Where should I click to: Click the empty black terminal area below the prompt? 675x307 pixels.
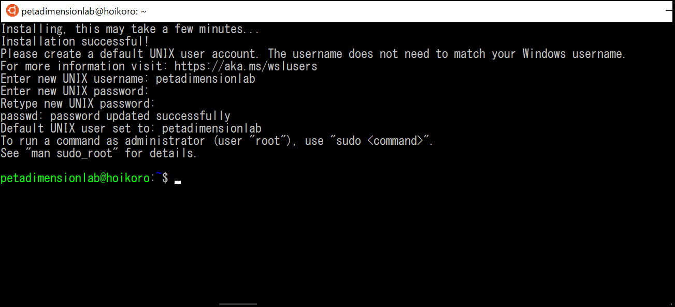pyautogui.click(x=337, y=243)
